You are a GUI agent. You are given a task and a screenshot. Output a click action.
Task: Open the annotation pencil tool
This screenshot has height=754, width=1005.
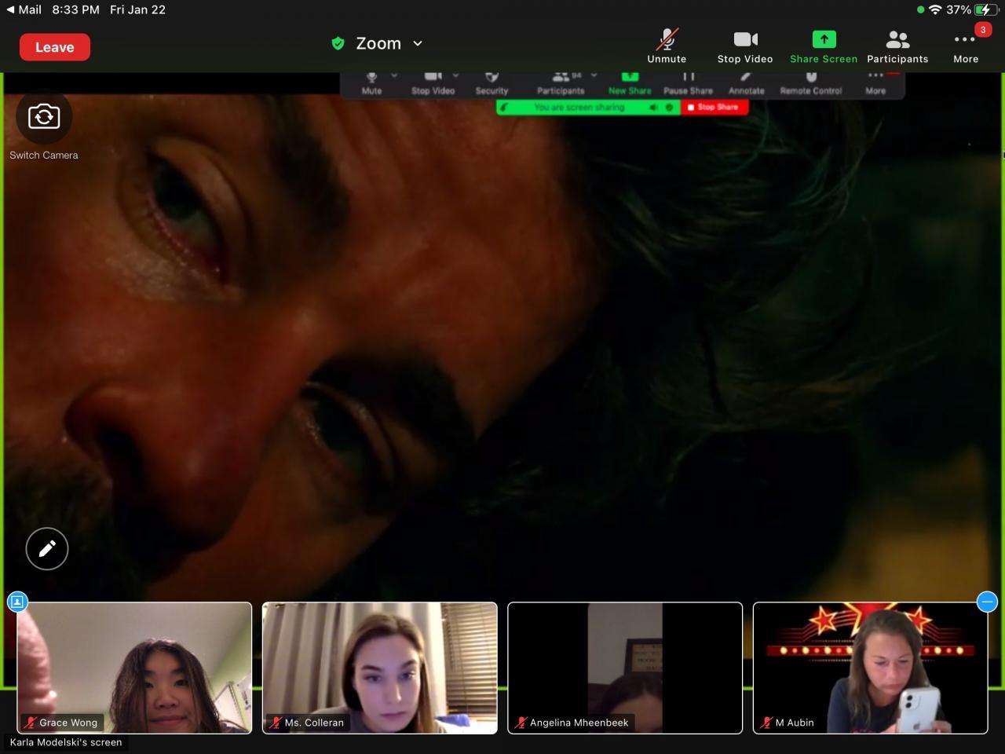(47, 548)
